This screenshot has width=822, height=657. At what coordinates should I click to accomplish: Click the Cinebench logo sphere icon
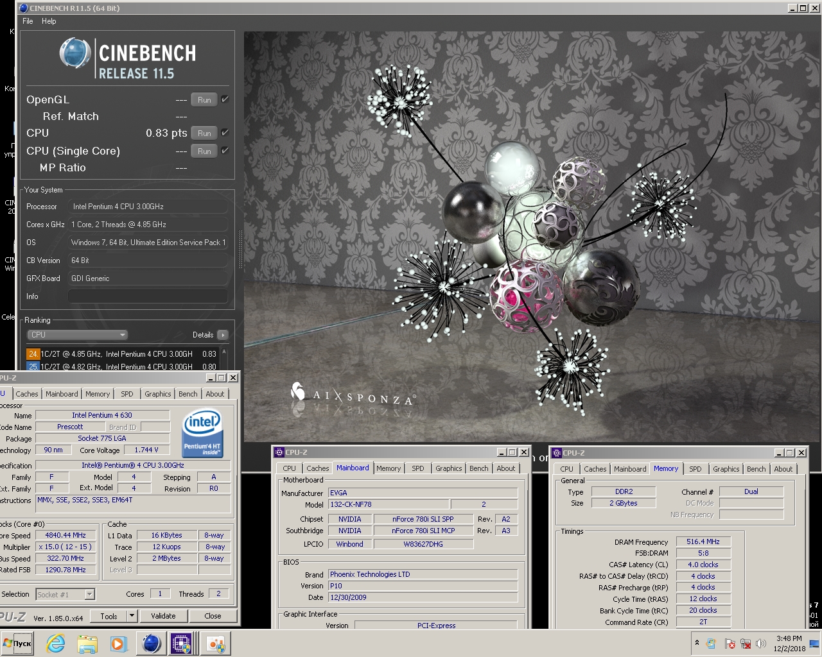click(x=75, y=53)
